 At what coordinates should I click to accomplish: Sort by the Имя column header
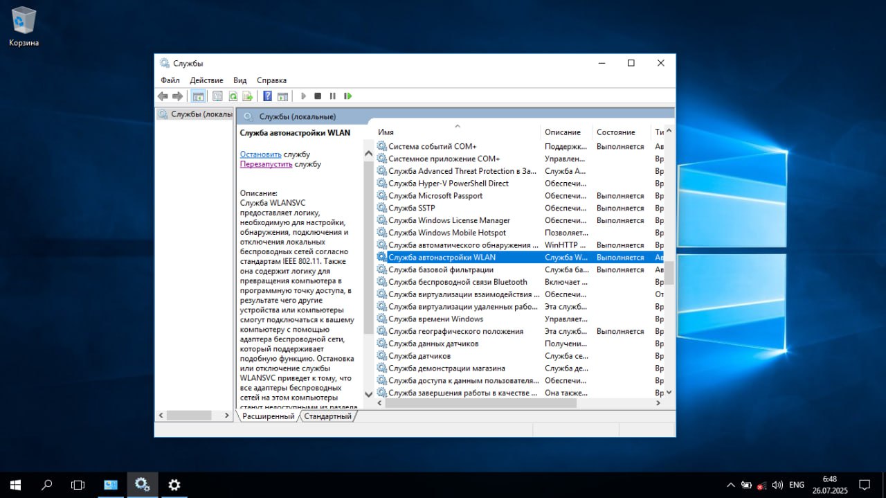click(x=457, y=132)
